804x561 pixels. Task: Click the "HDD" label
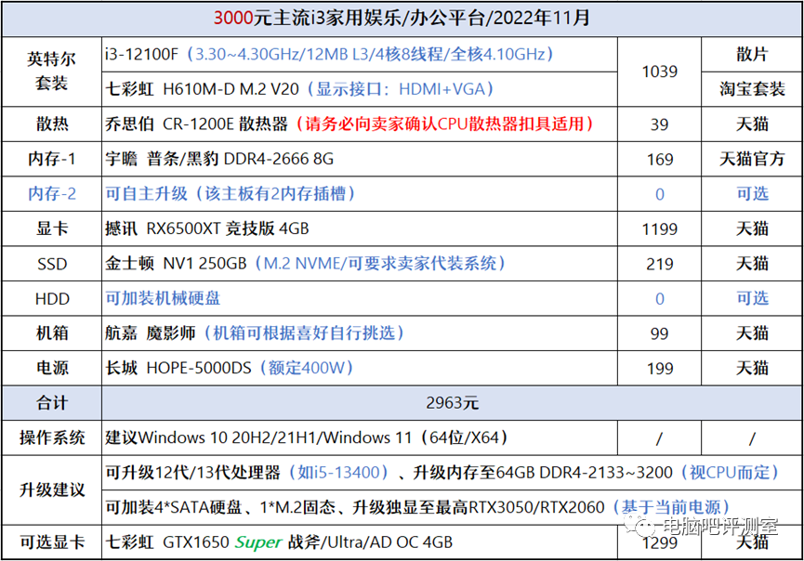tap(52, 299)
